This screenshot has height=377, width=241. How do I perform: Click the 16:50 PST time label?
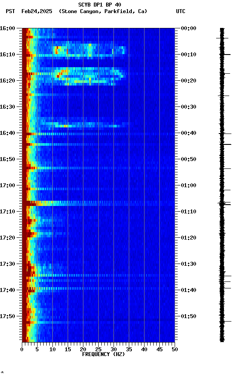click(x=7, y=159)
